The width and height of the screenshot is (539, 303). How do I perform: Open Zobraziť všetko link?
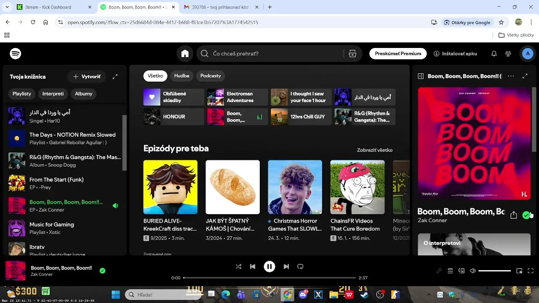[375, 150]
